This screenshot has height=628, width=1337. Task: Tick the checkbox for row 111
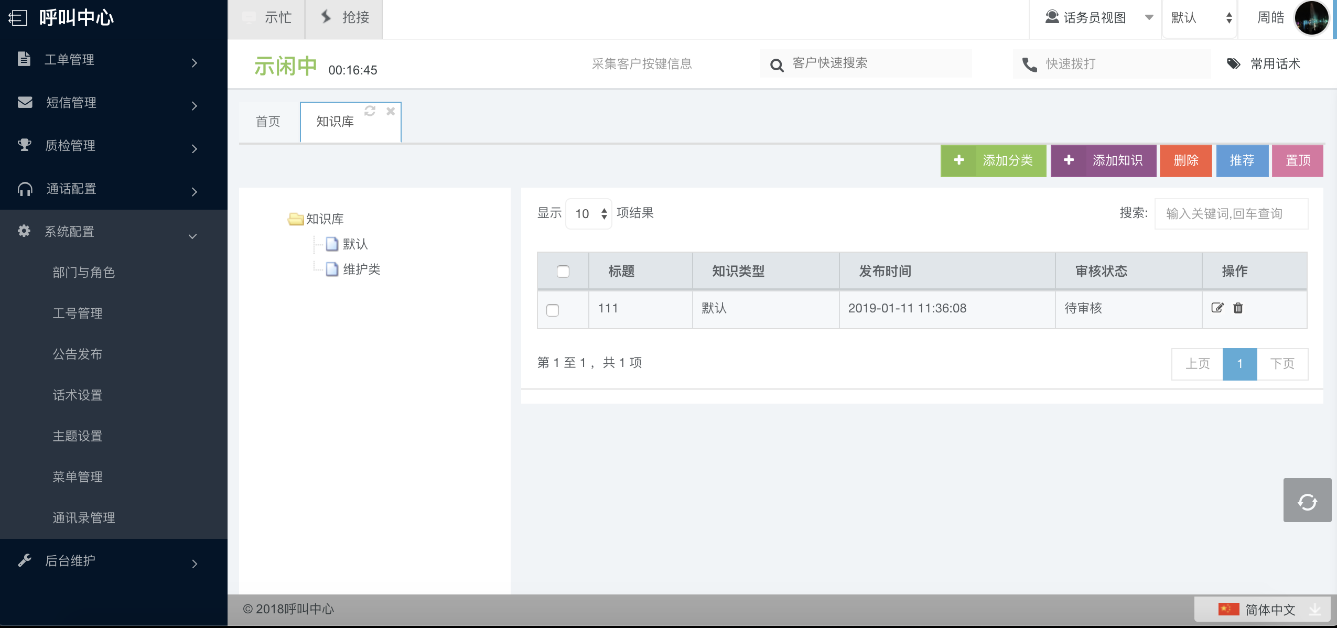[553, 310]
